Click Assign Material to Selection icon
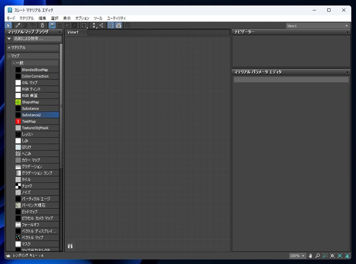 (33, 25)
